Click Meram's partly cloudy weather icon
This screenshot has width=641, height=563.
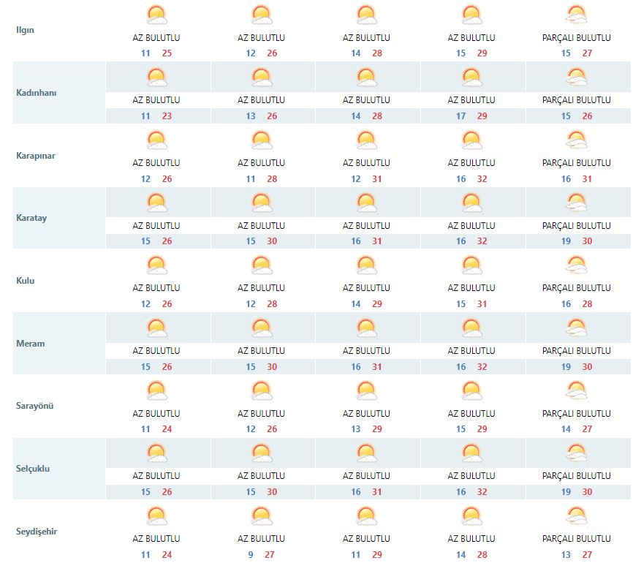[577, 328]
